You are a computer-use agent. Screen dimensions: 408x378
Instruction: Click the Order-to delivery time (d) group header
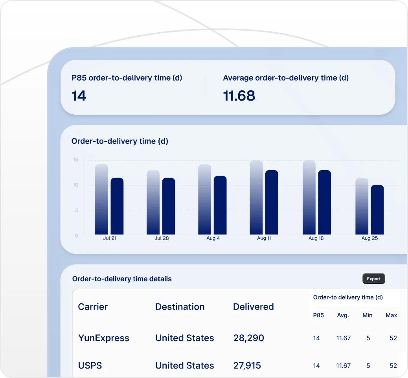coord(348,297)
